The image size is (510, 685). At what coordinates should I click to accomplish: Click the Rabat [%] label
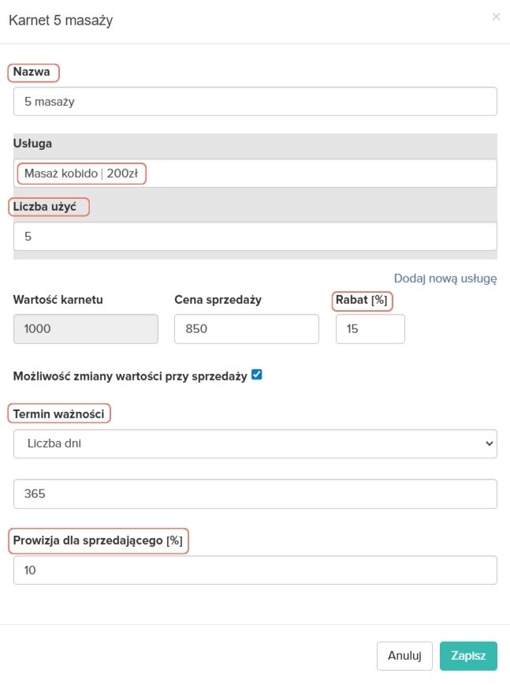[x=363, y=300]
